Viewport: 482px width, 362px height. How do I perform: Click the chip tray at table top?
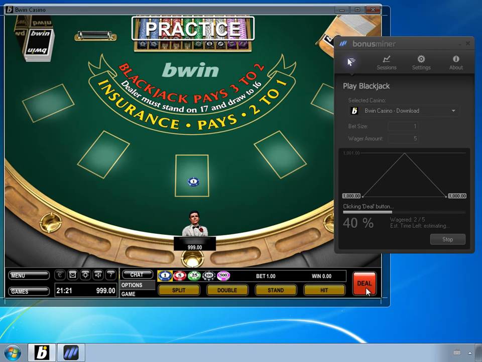click(193, 34)
